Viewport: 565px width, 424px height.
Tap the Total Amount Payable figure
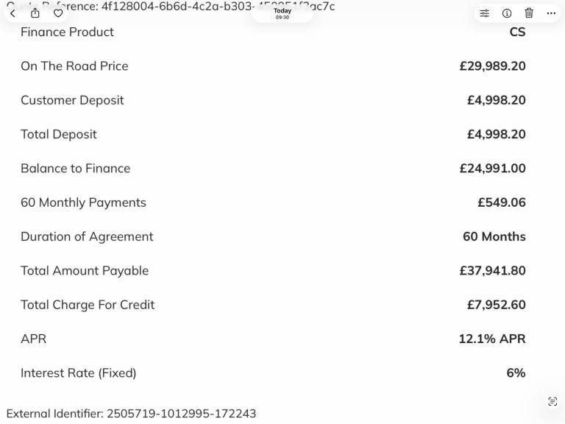tap(492, 270)
